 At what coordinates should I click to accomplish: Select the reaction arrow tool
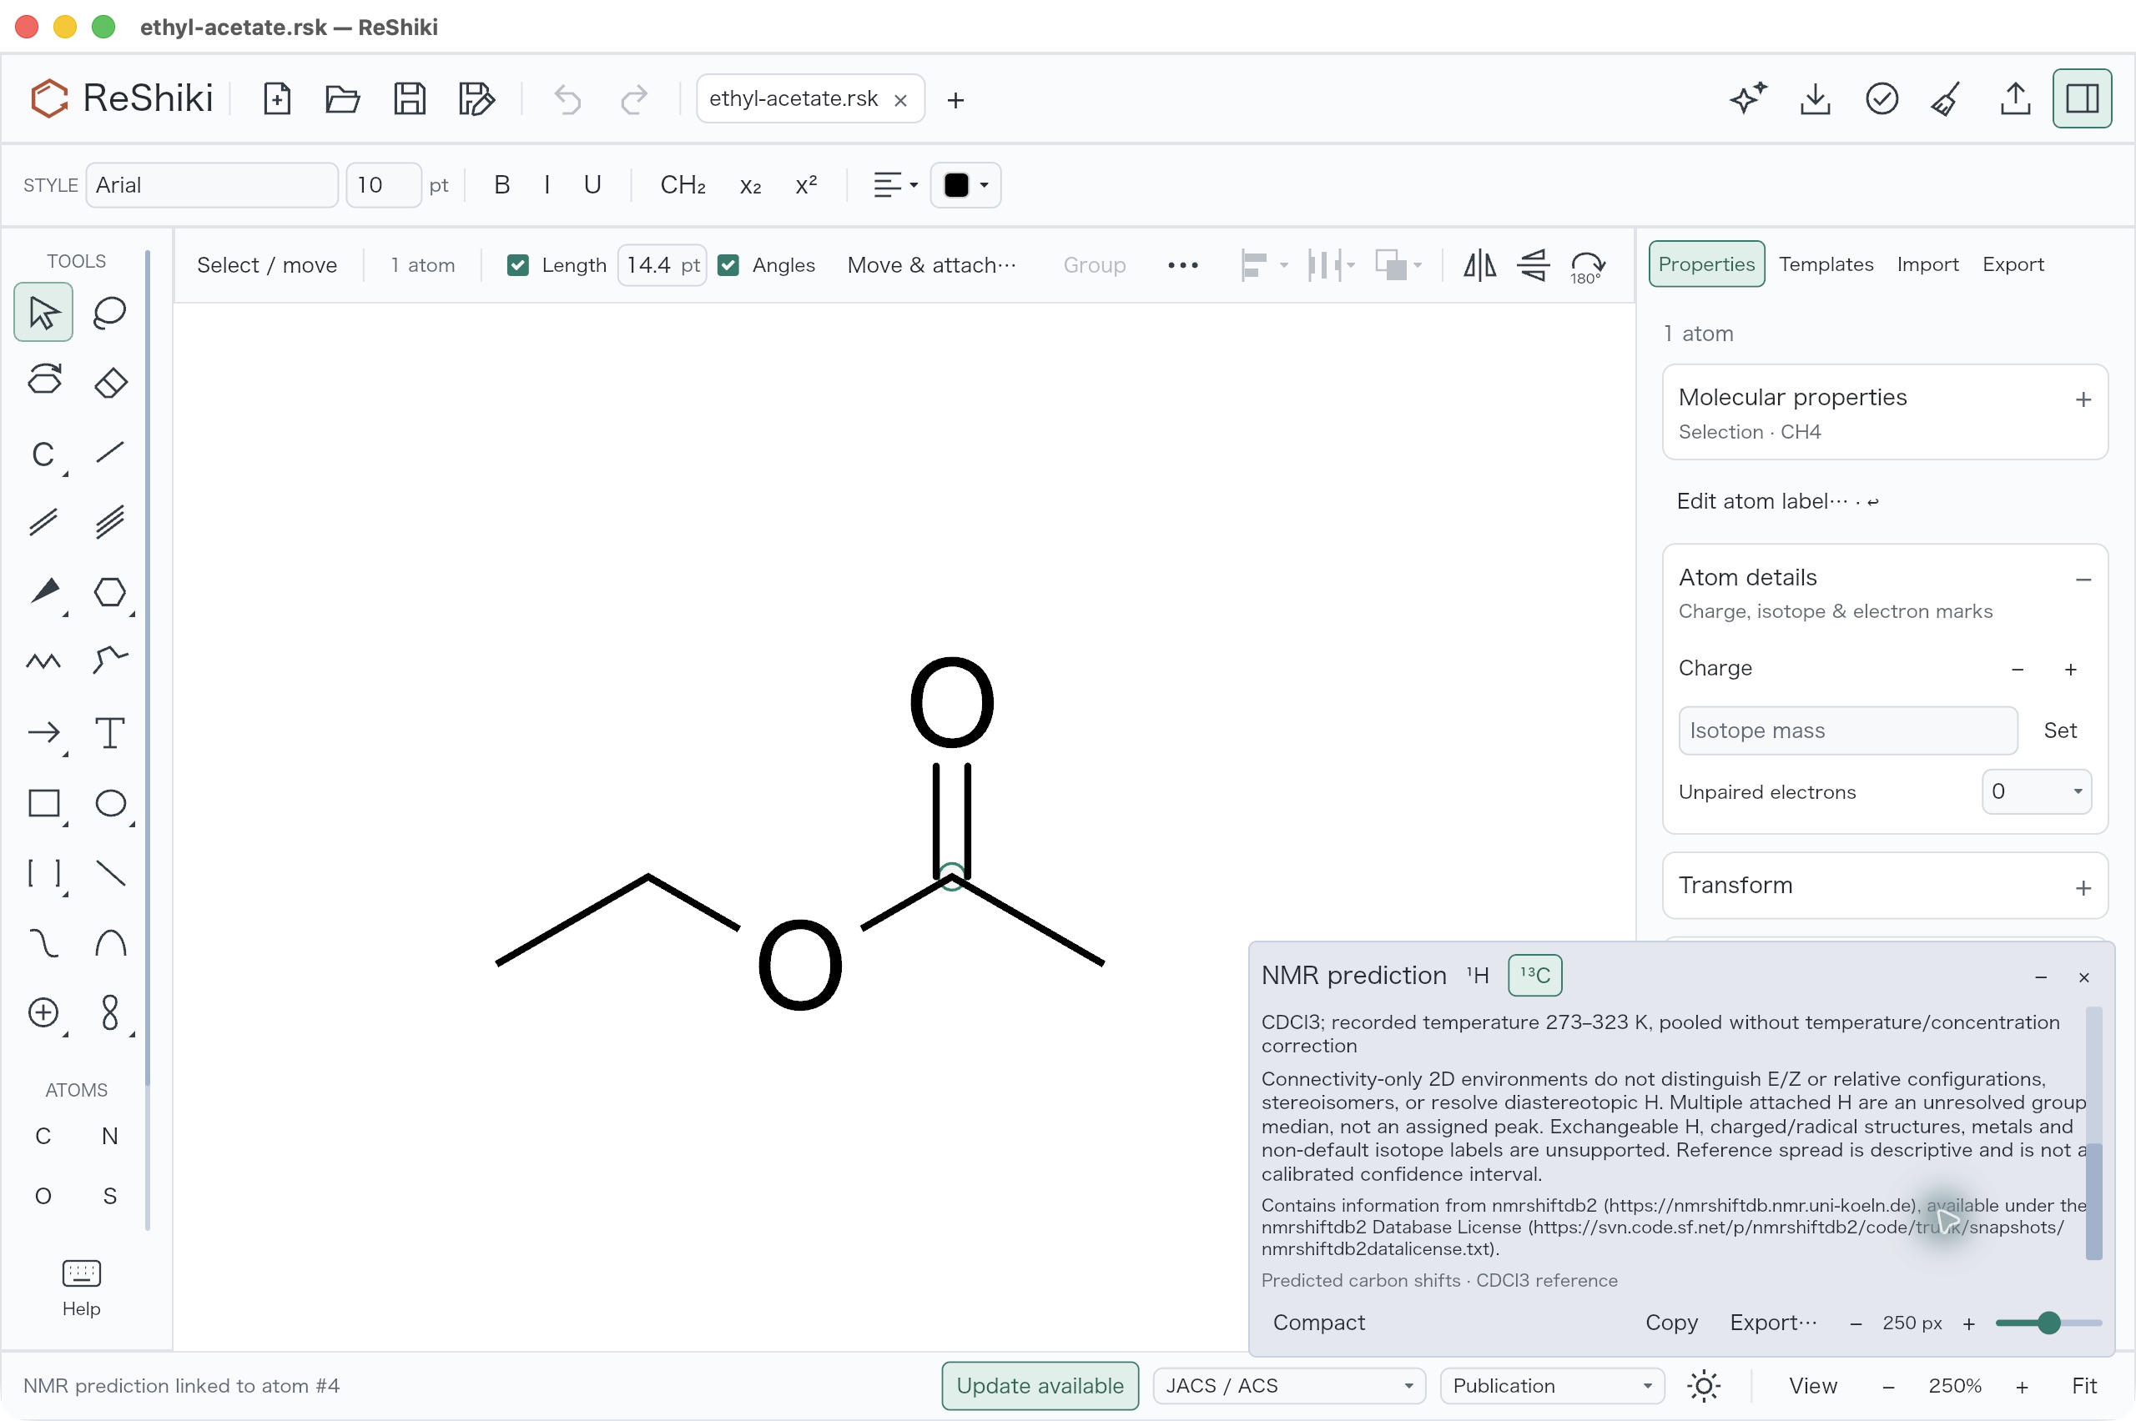click(x=43, y=732)
